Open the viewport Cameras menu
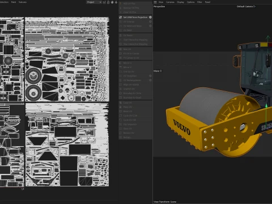The width and height of the screenshot is (272, 204). tap(170, 2)
